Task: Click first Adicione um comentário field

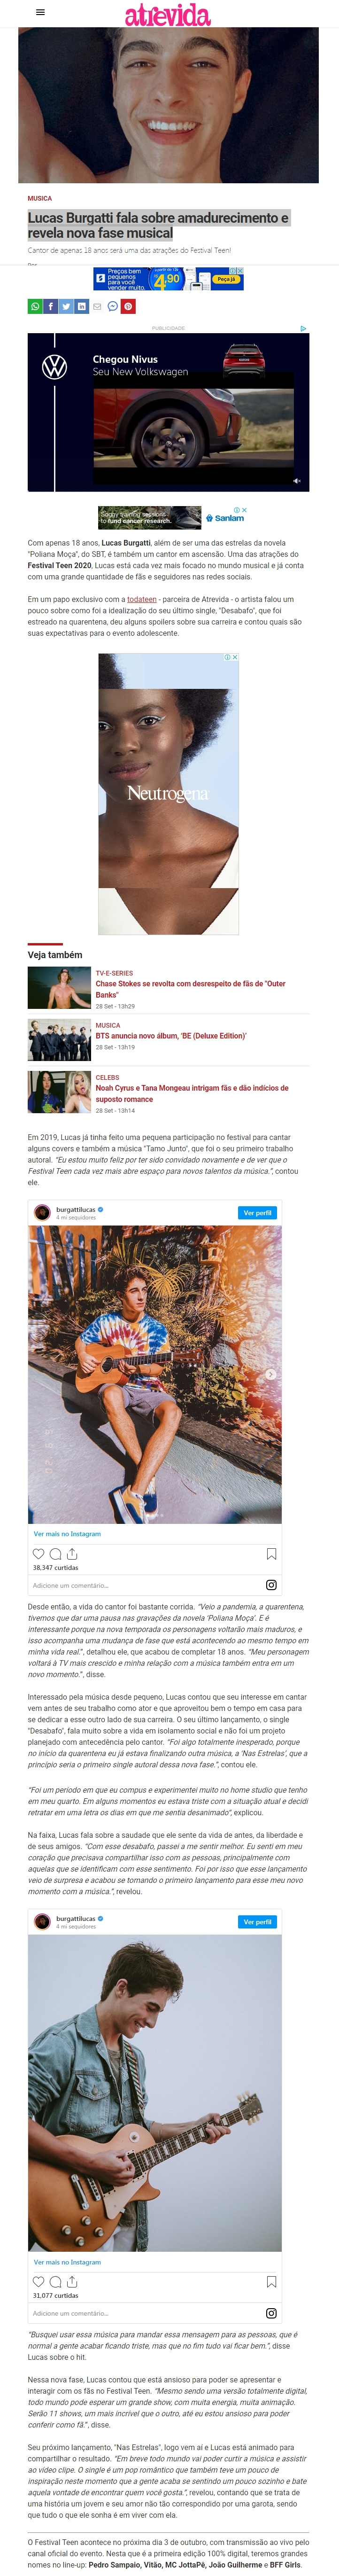Action: [145, 1585]
